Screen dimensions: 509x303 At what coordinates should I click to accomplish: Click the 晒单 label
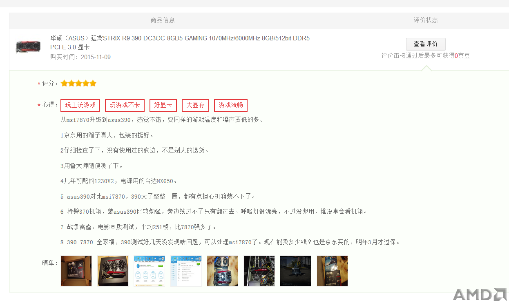point(50,263)
